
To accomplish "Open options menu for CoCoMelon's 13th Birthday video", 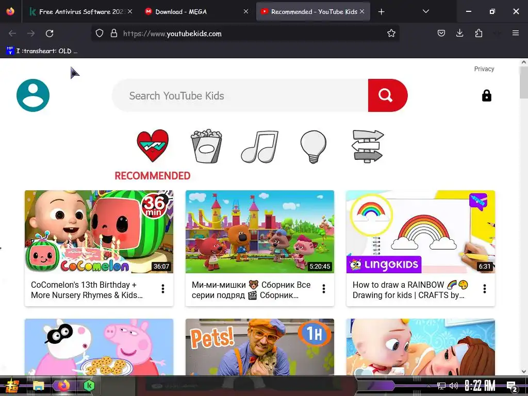I will pos(163,289).
